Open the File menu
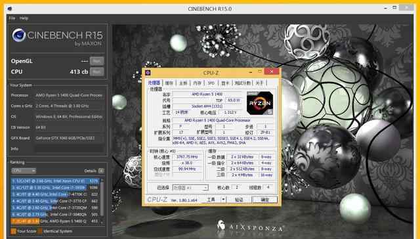 (x=12, y=18)
